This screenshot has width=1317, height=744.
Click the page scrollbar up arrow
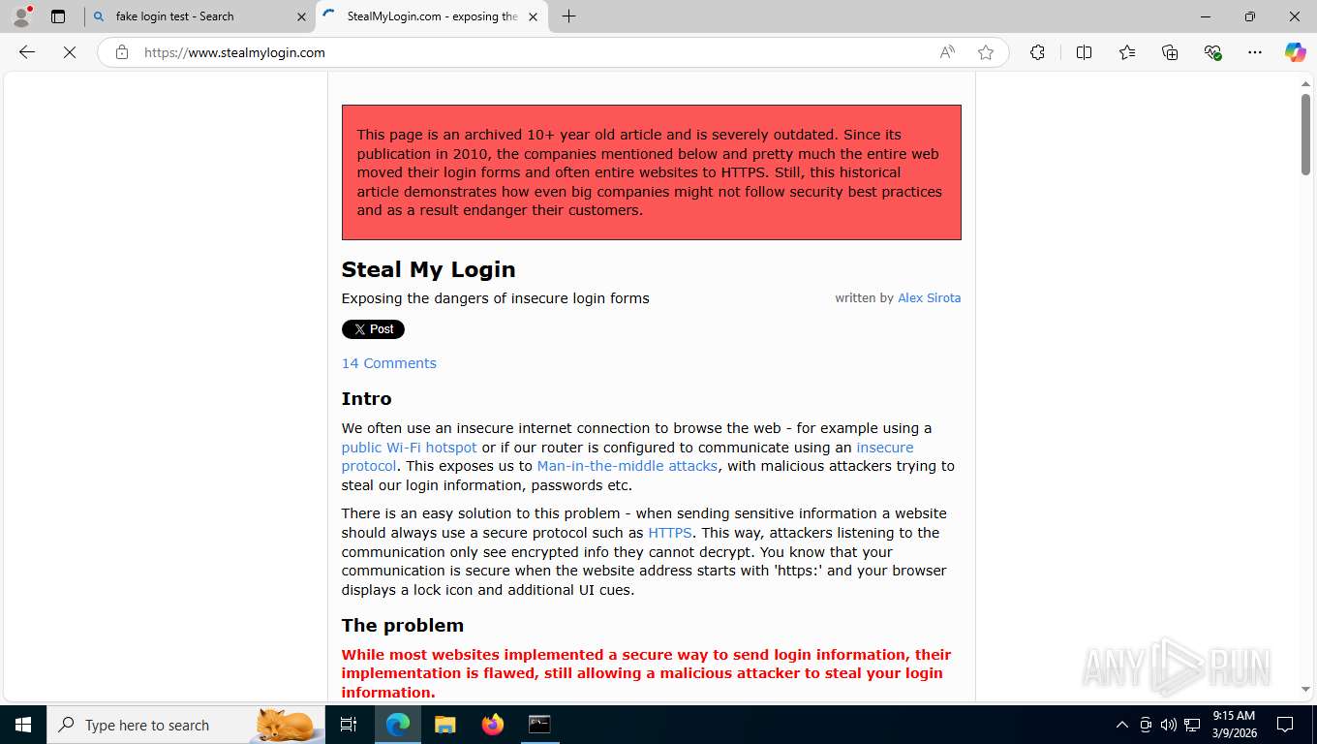tap(1305, 84)
